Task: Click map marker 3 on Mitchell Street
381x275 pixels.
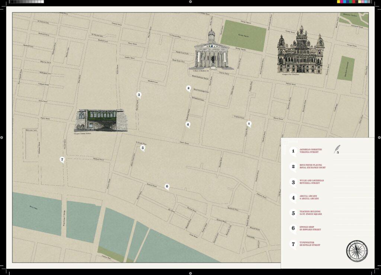Action: click(139, 95)
